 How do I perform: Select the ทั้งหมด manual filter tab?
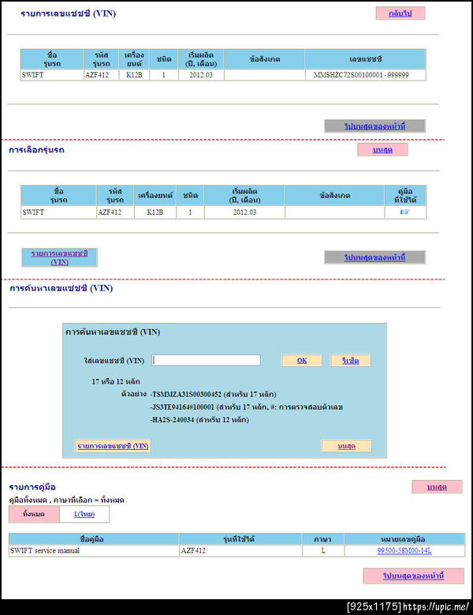pos(34,514)
